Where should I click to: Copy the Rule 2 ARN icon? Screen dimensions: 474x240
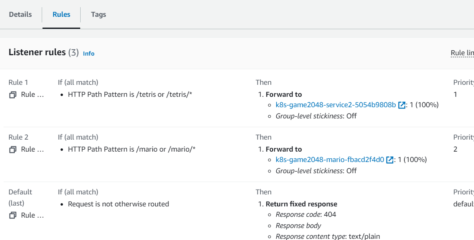[x=13, y=149]
